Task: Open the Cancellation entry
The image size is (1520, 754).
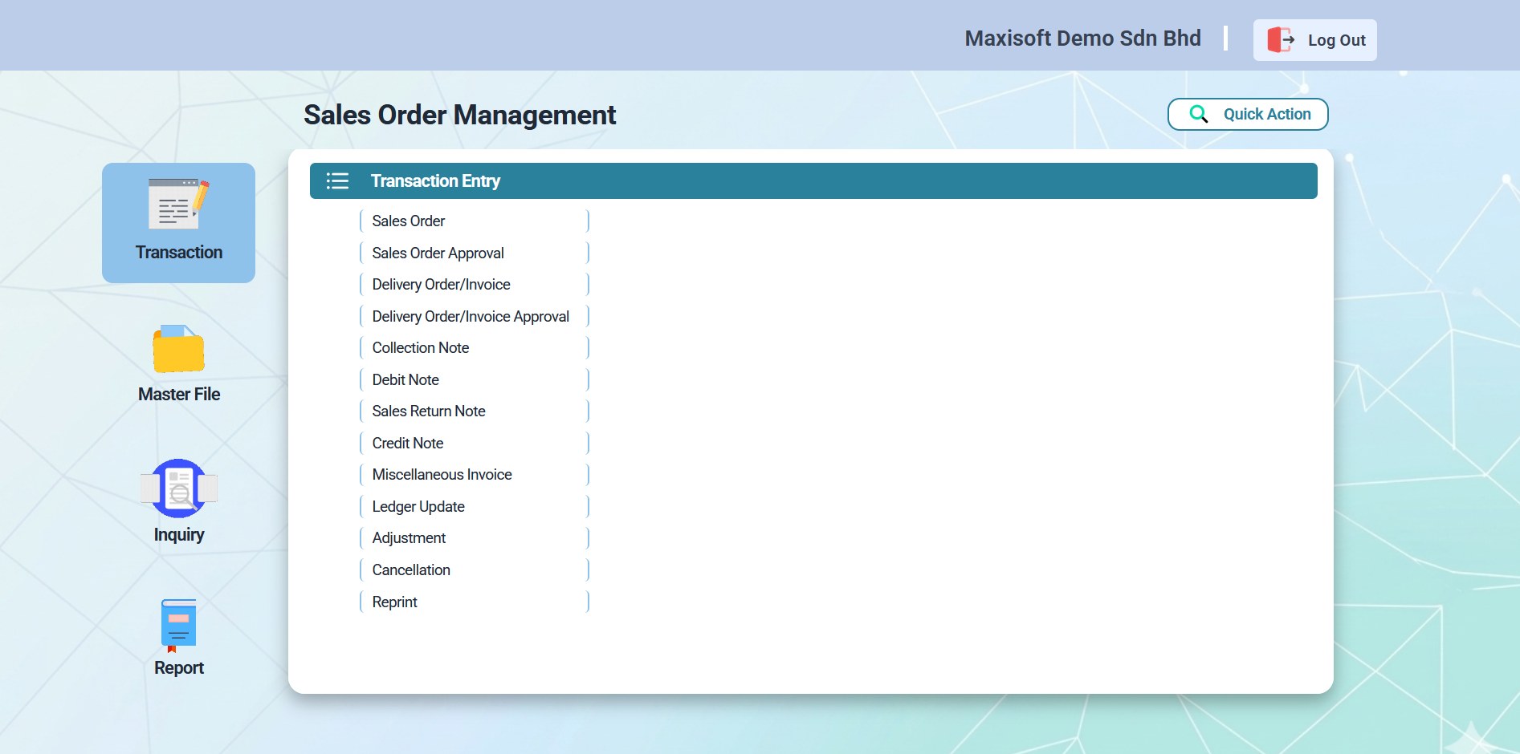Action: coord(474,570)
